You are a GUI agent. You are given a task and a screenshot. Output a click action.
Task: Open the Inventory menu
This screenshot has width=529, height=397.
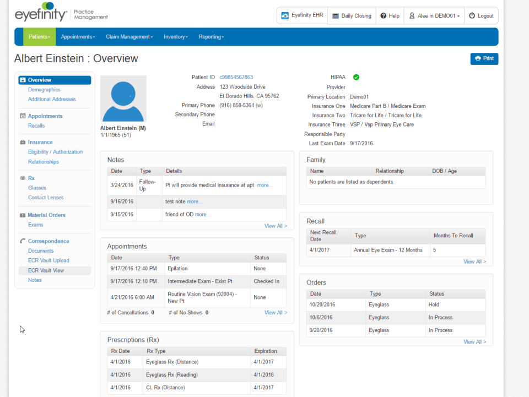point(175,36)
